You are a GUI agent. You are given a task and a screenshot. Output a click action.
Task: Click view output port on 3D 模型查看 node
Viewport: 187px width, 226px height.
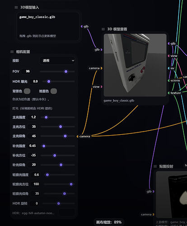(x=168, y=56)
